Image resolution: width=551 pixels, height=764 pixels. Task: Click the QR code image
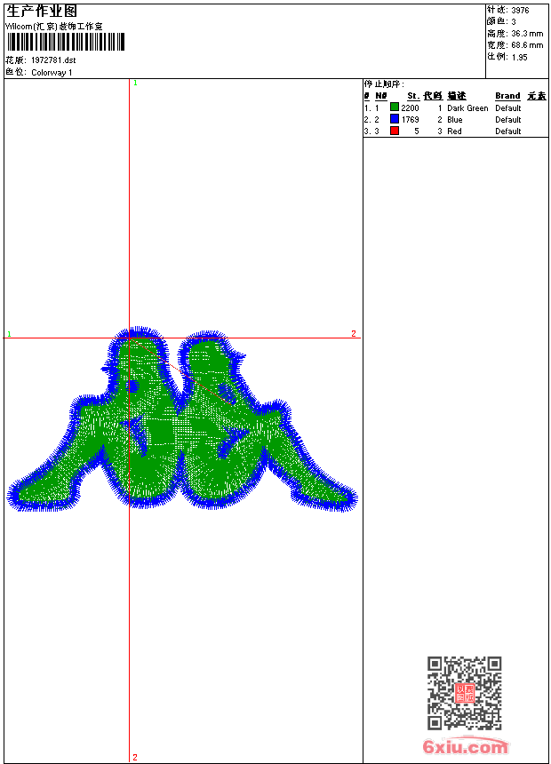point(464,693)
